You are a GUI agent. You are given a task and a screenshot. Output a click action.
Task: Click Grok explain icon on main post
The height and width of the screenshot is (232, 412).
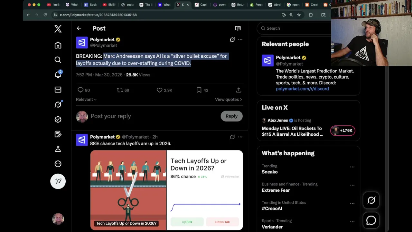tap(232, 40)
